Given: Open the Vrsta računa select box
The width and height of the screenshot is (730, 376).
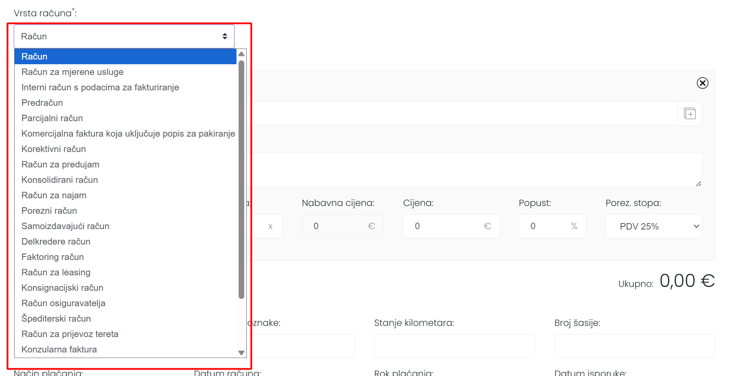Looking at the screenshot, I should coord(124,36).
